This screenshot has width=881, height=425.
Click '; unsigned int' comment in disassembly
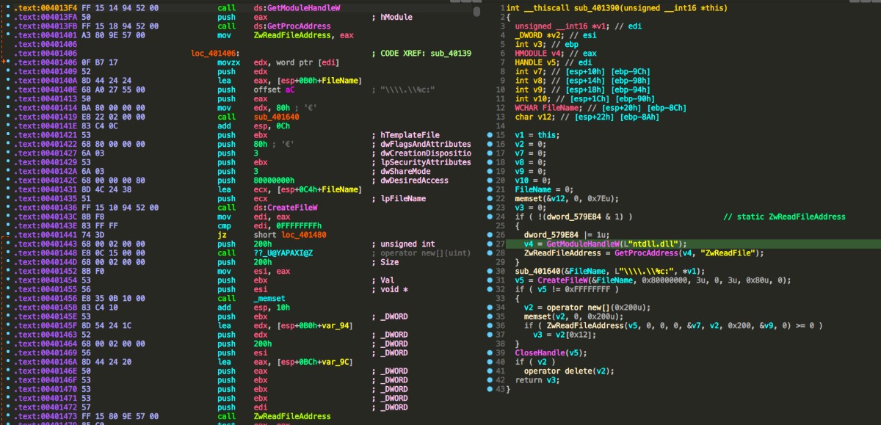click(403, 244)
